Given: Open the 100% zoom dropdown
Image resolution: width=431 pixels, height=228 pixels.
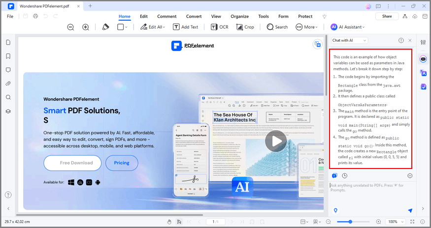Looking at the screenshot, I should [396, 222].
